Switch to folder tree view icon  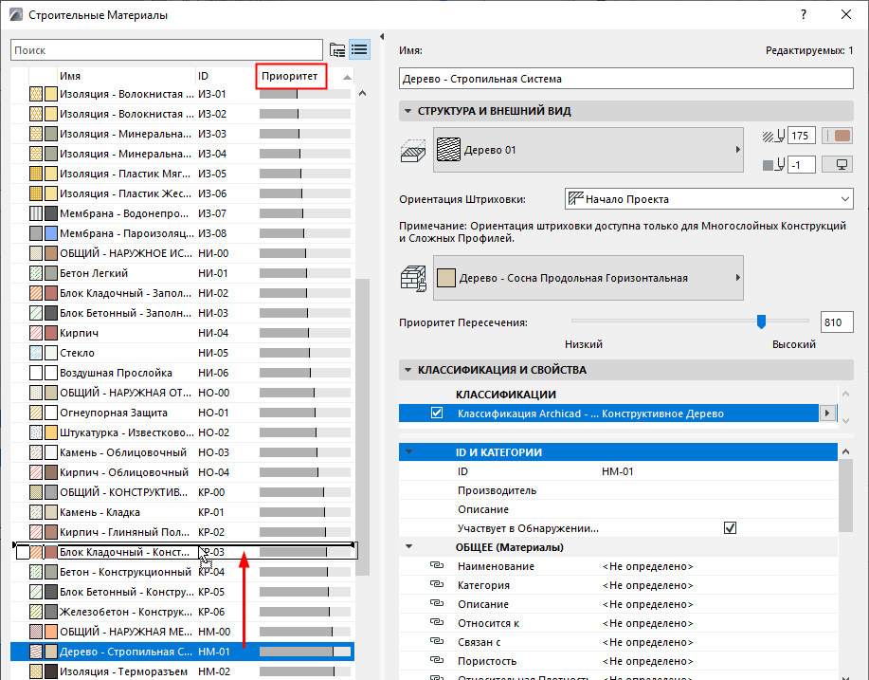337,50
